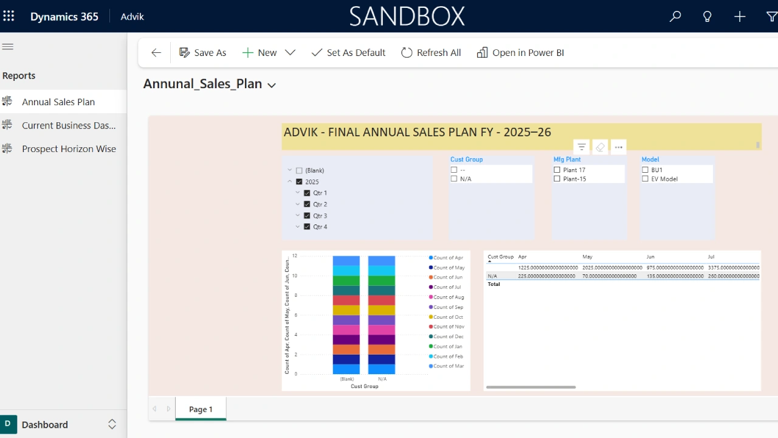Viewport: 778px width, 438px height.
Task: Check N/A in the Cust Group slicer
Action: tap(454, 179)
